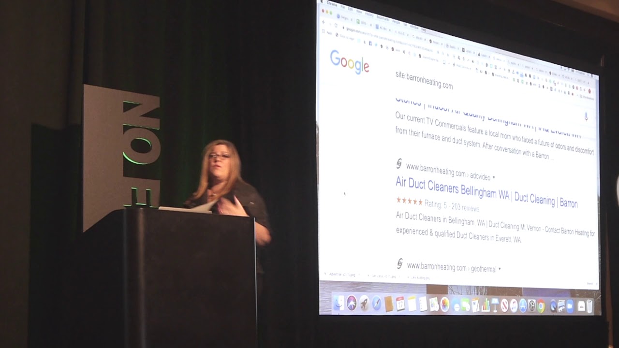Open Photos pinwheel icon in dock
619x348 pixels.
(x=445, y=305)
